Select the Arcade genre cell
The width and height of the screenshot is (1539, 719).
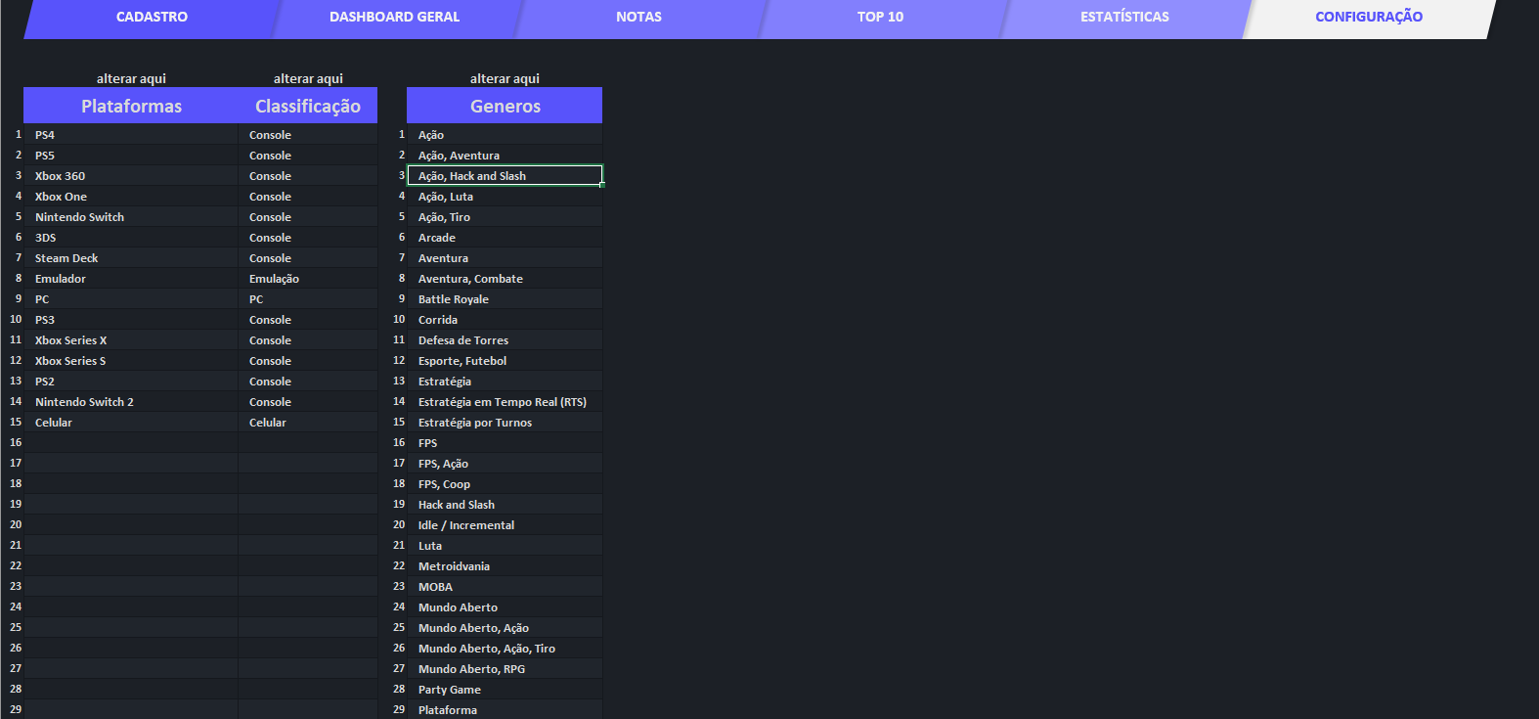click(x=505, y=238)
